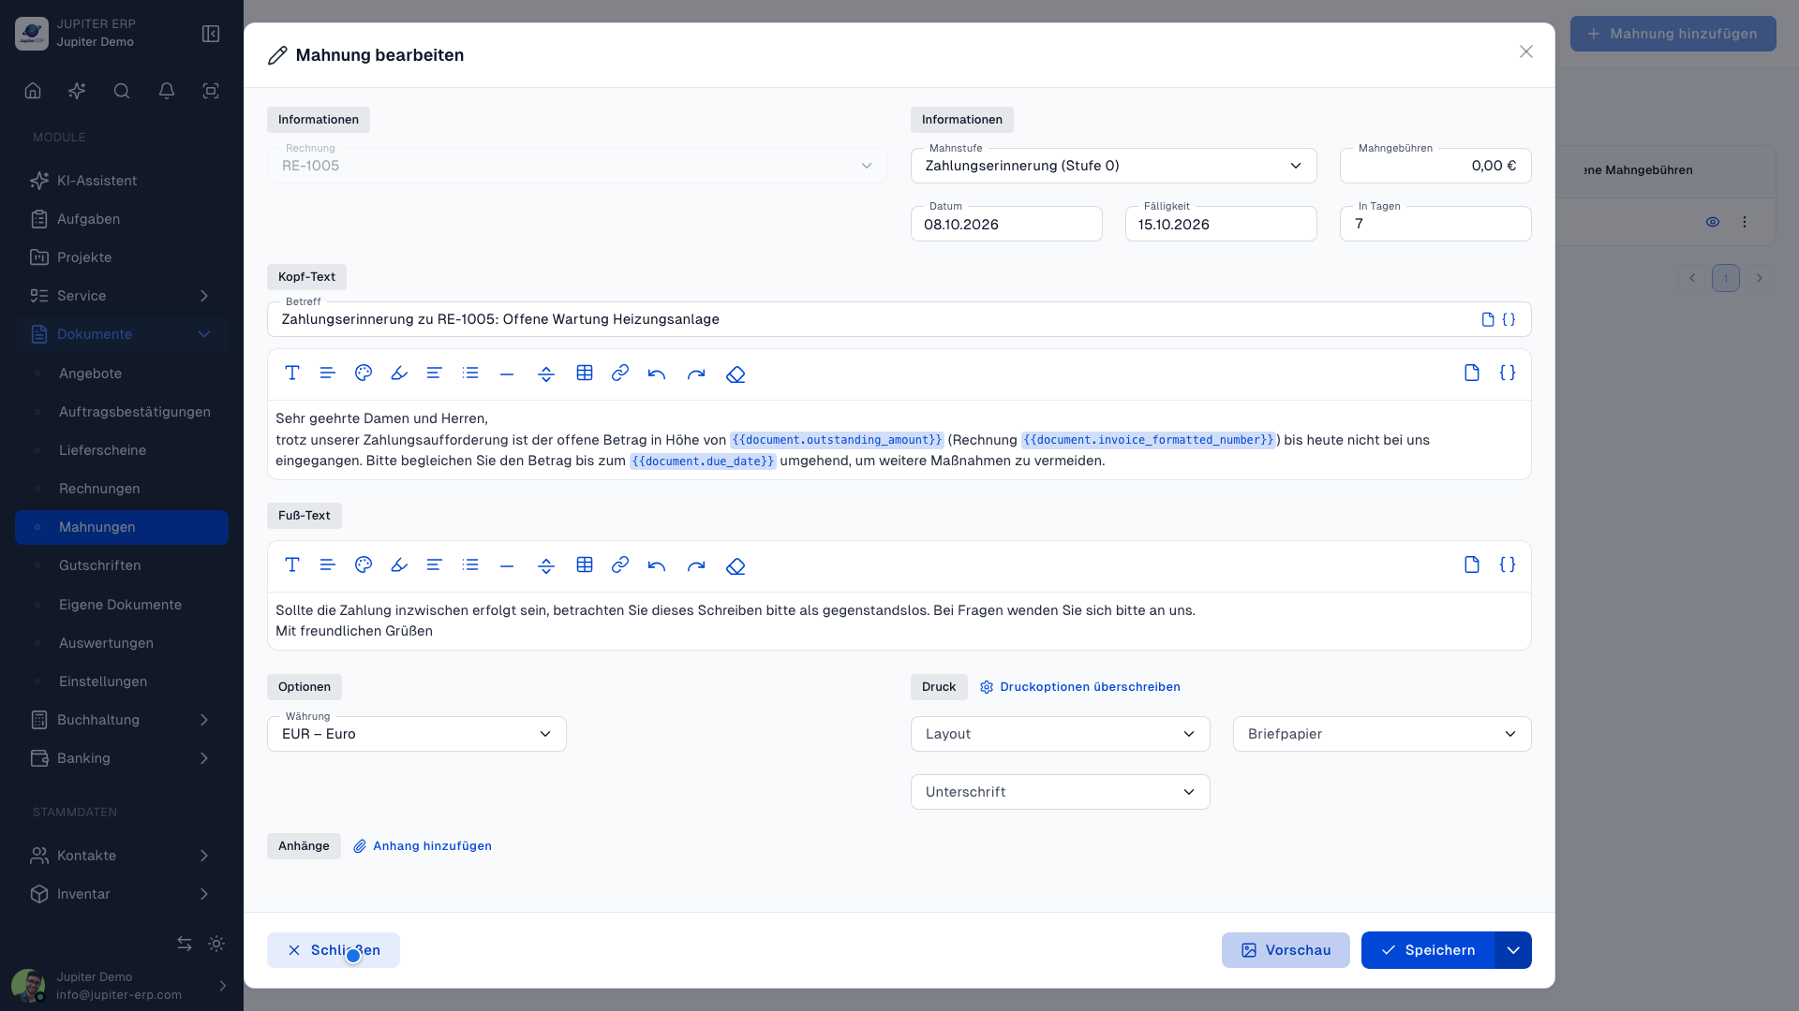The height and width of the screenshot is (1011, 1799).
Task: Insert table in Kopf-Text editor
Action: tap(585, 374)
